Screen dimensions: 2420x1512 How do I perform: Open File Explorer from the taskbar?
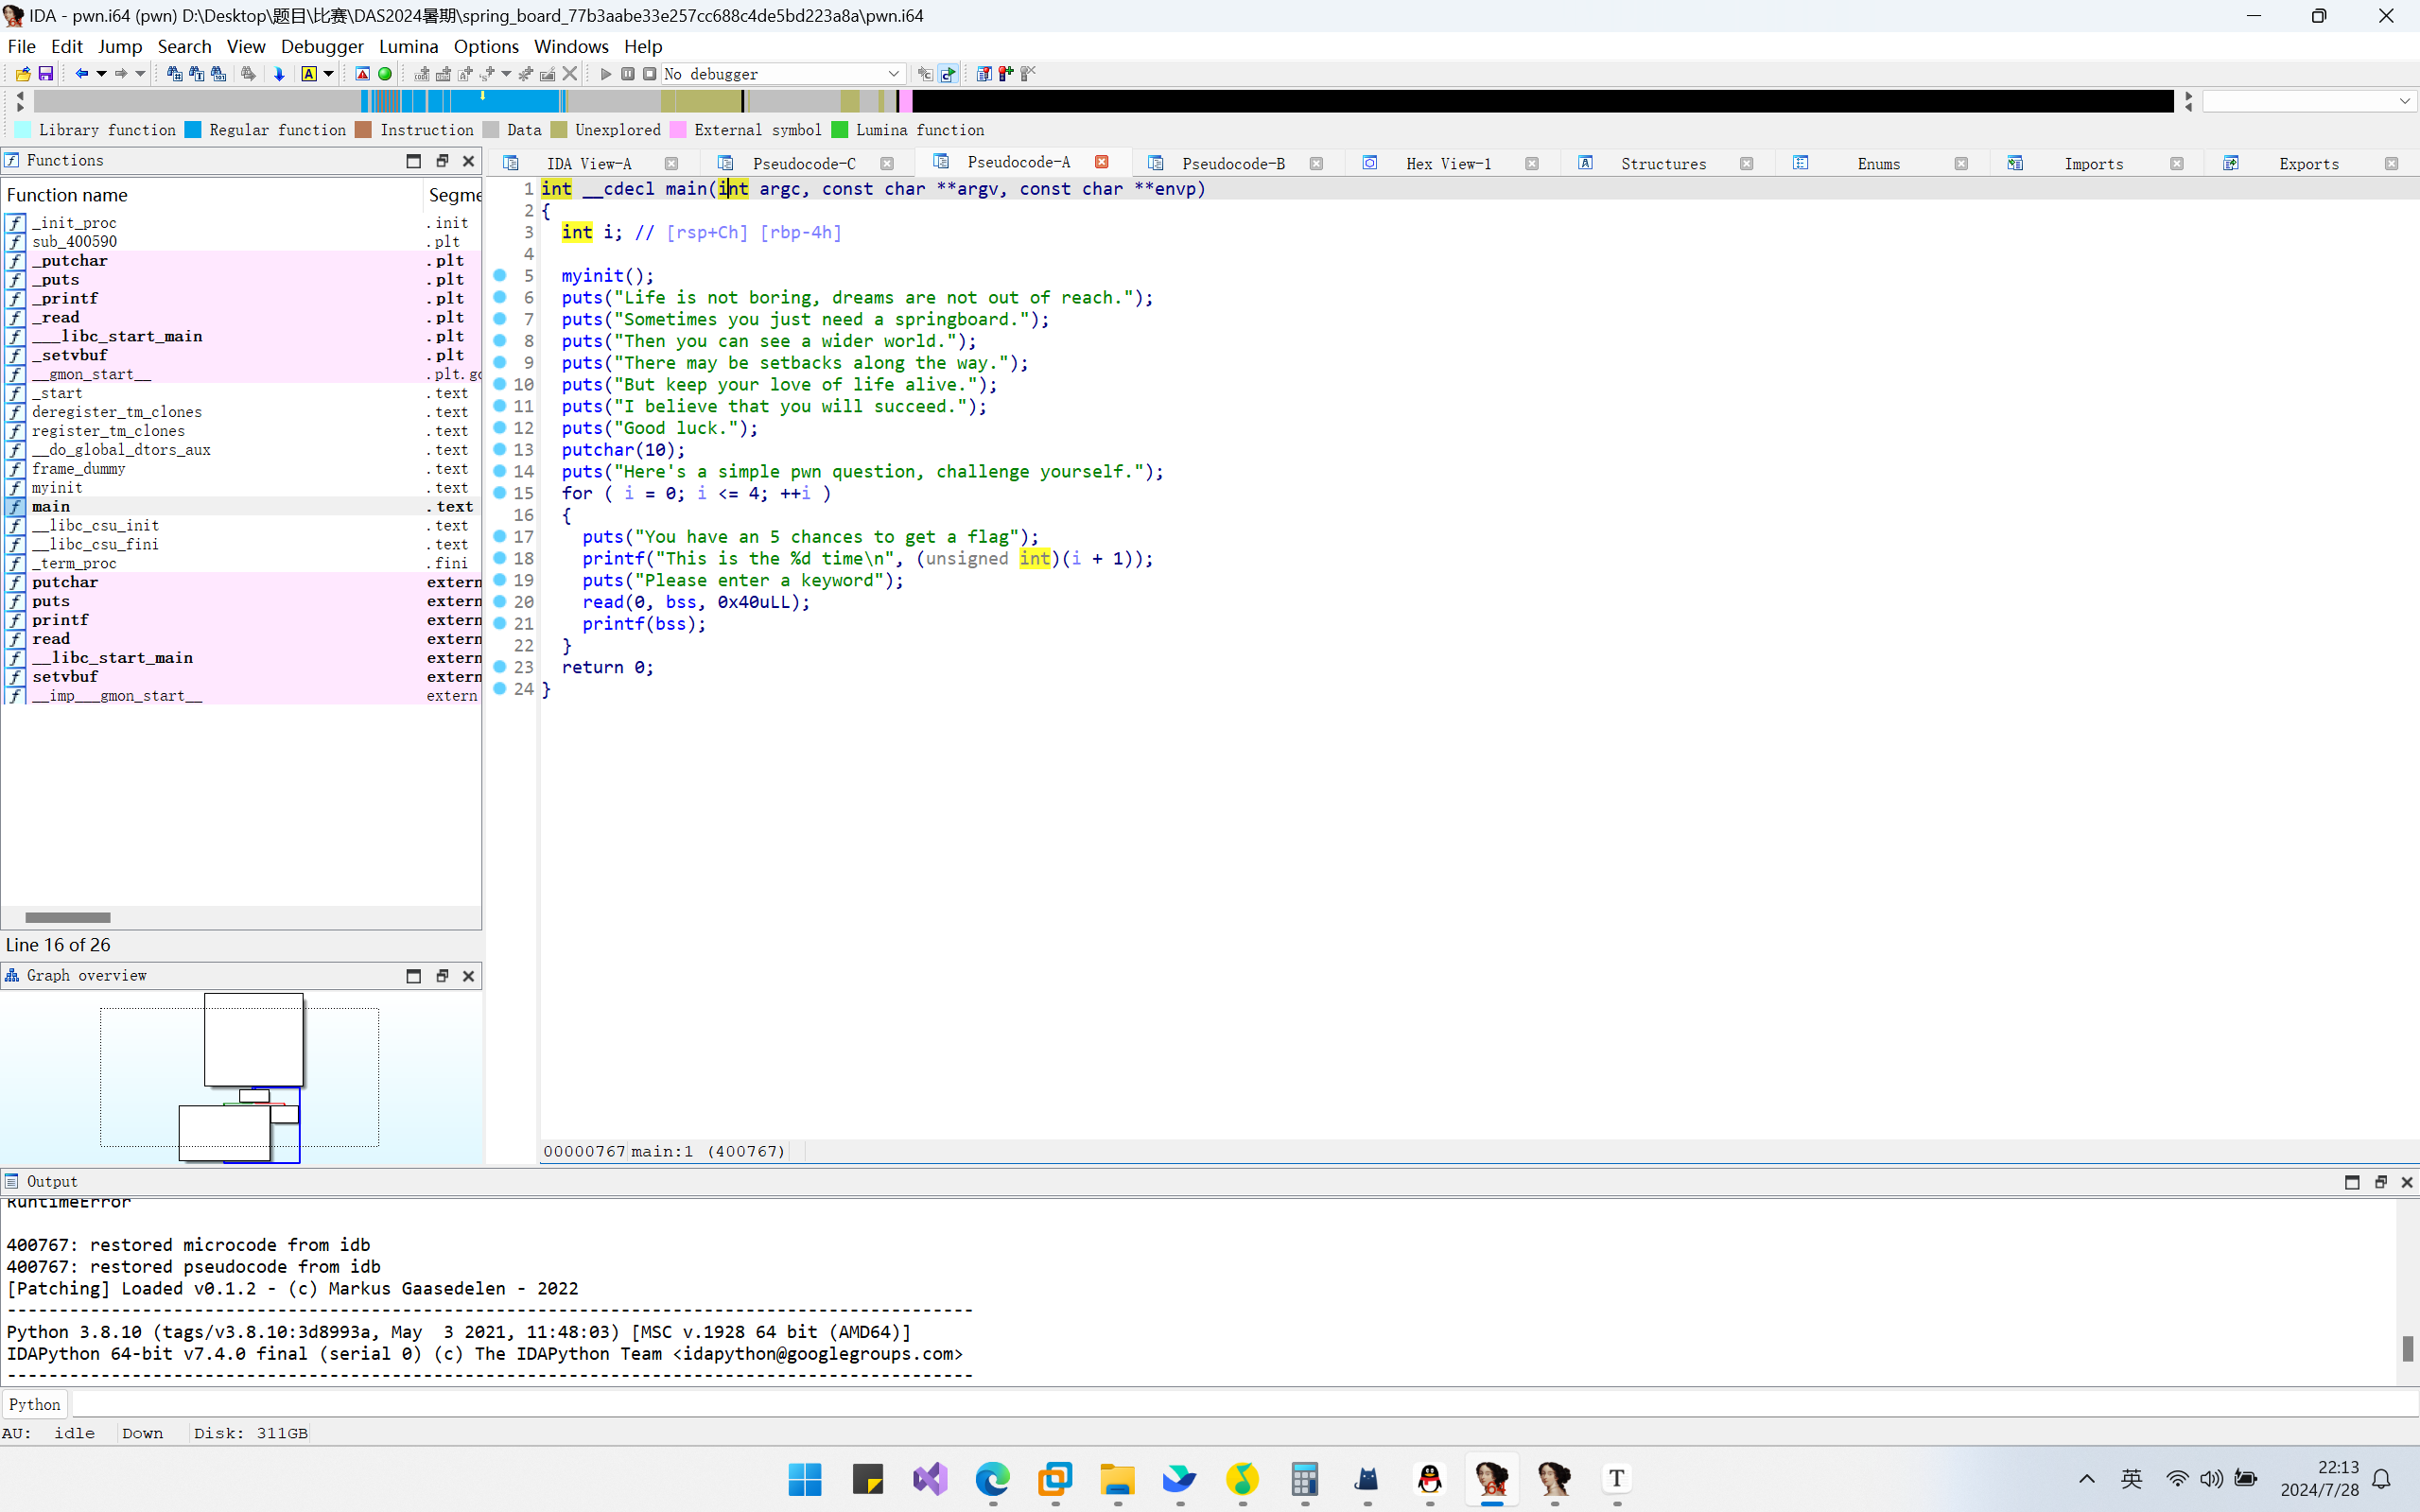coord(1117,1478)
